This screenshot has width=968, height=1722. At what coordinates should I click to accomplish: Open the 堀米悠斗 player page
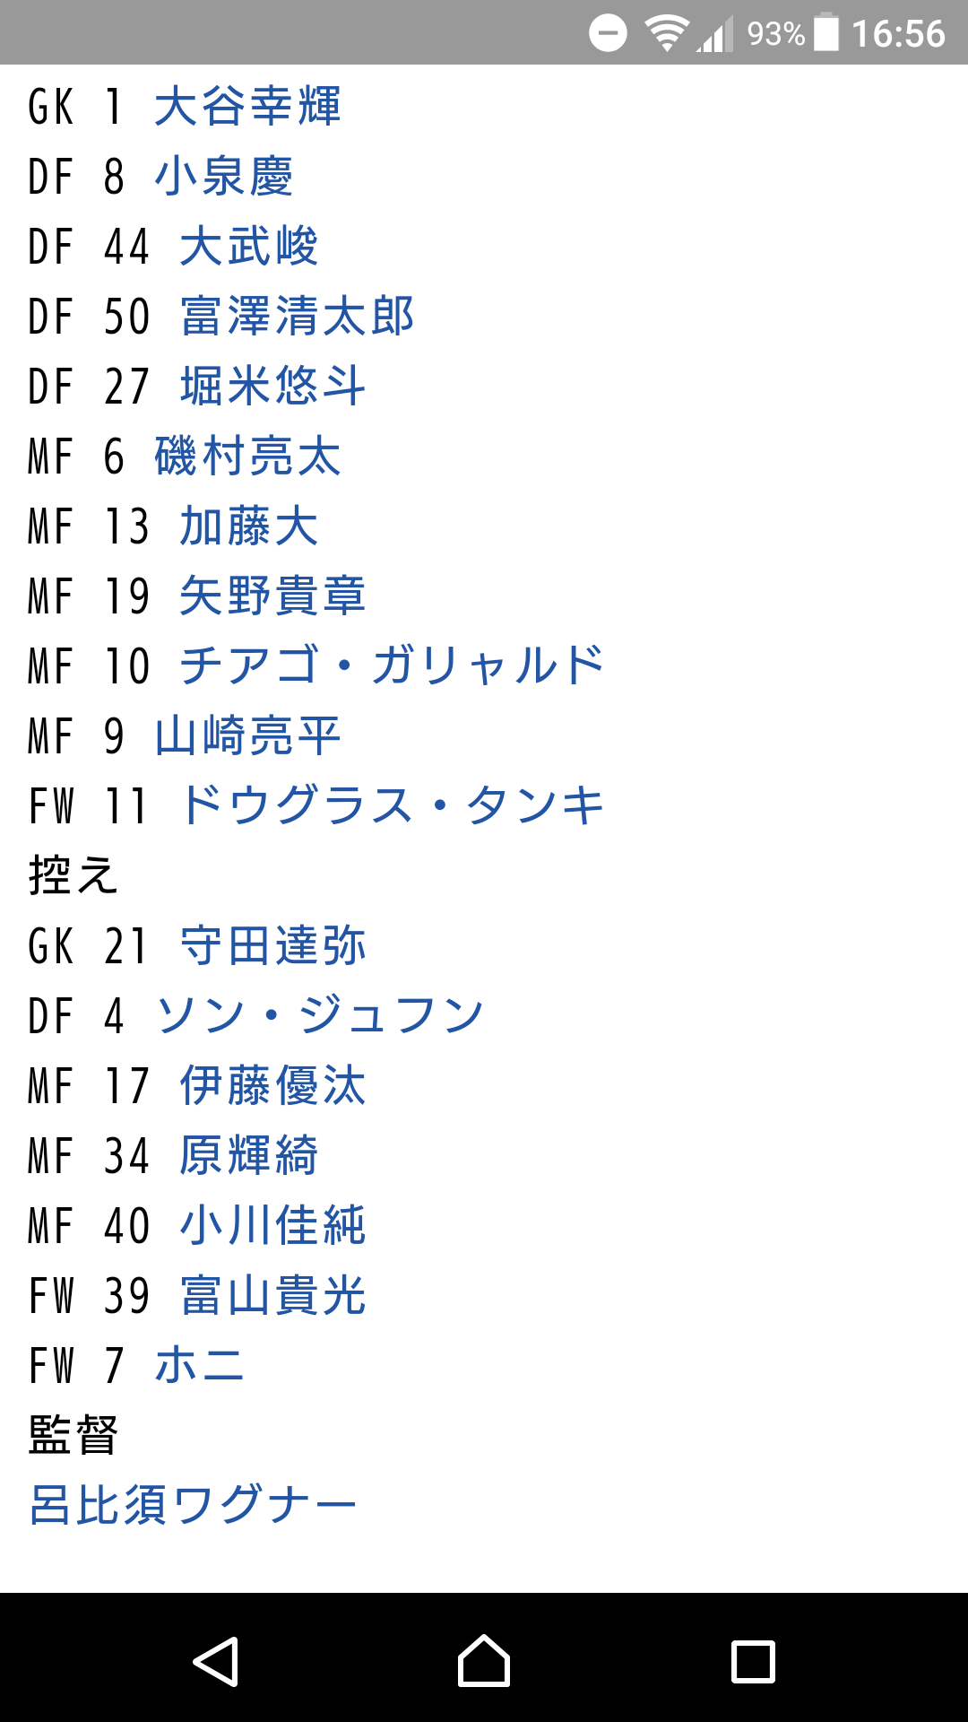[x=272, y=386]
